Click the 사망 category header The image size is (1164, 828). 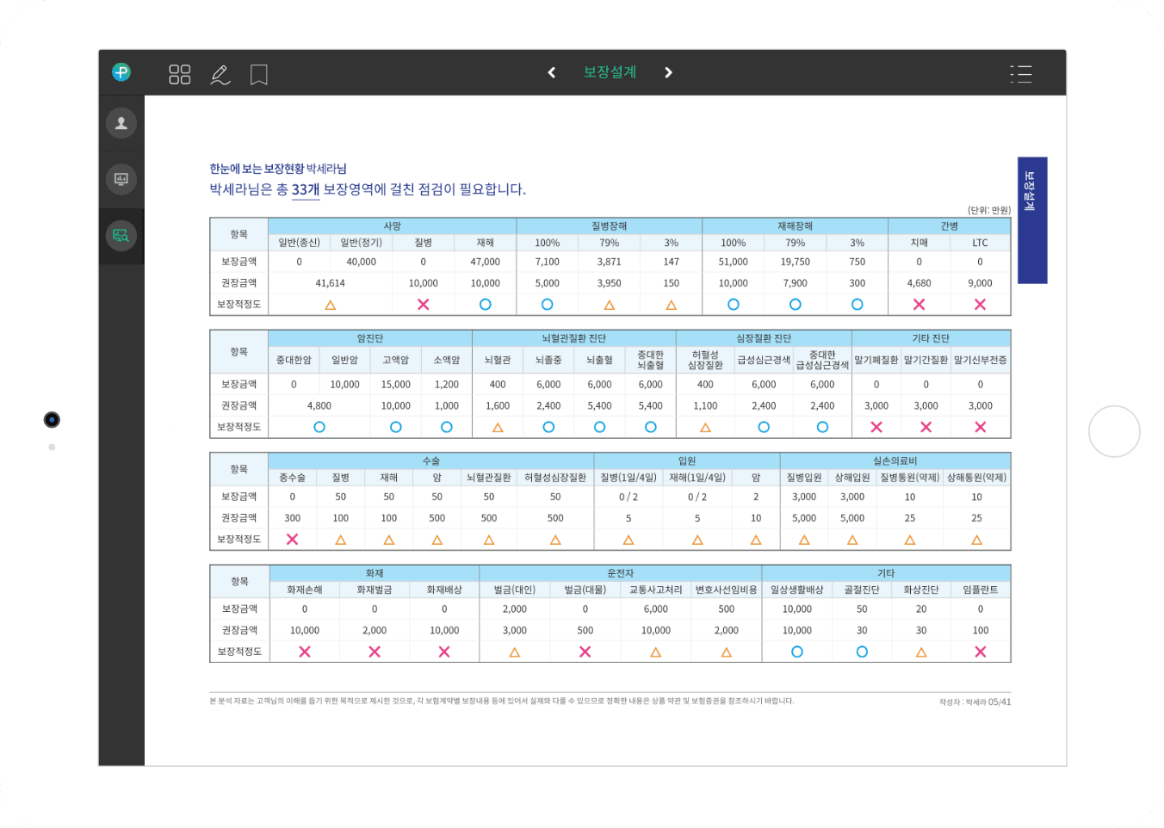tap(392, 226)
